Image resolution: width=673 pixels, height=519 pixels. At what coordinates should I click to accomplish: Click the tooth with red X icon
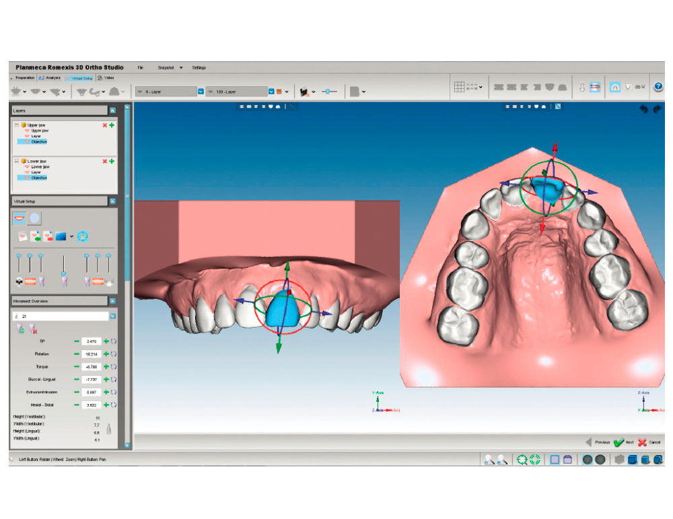(32, 328)
